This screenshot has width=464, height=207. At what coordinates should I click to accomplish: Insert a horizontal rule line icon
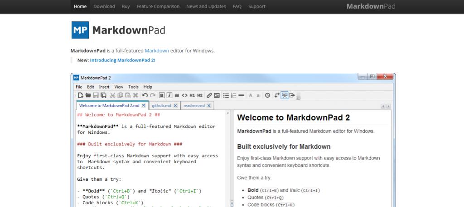point(241,95)
